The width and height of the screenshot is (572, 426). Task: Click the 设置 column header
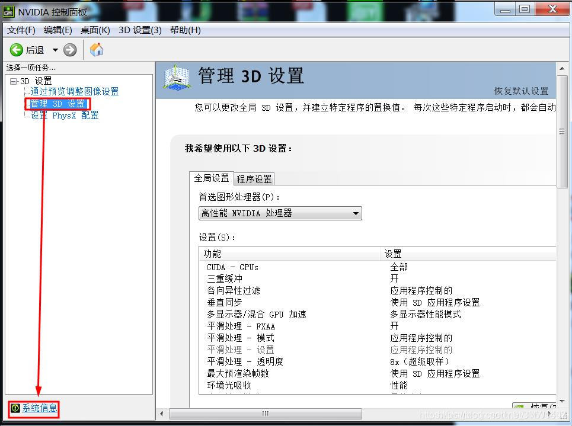468,254
